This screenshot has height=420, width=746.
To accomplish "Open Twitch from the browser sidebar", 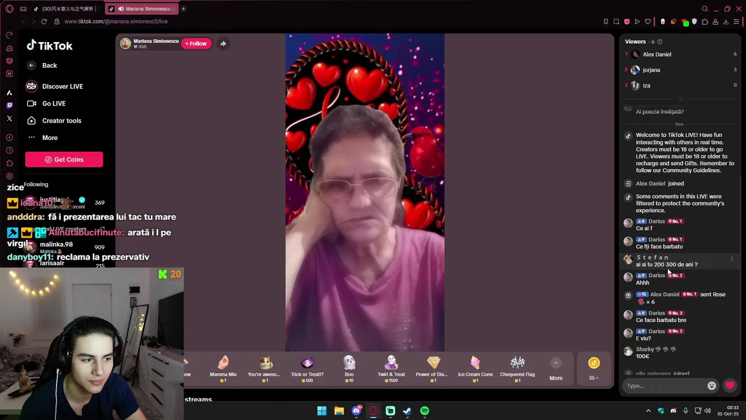I will [9, 106].
